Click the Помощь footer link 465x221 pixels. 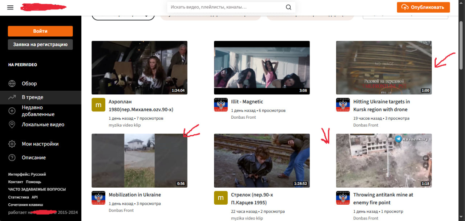tap(33, 182)
